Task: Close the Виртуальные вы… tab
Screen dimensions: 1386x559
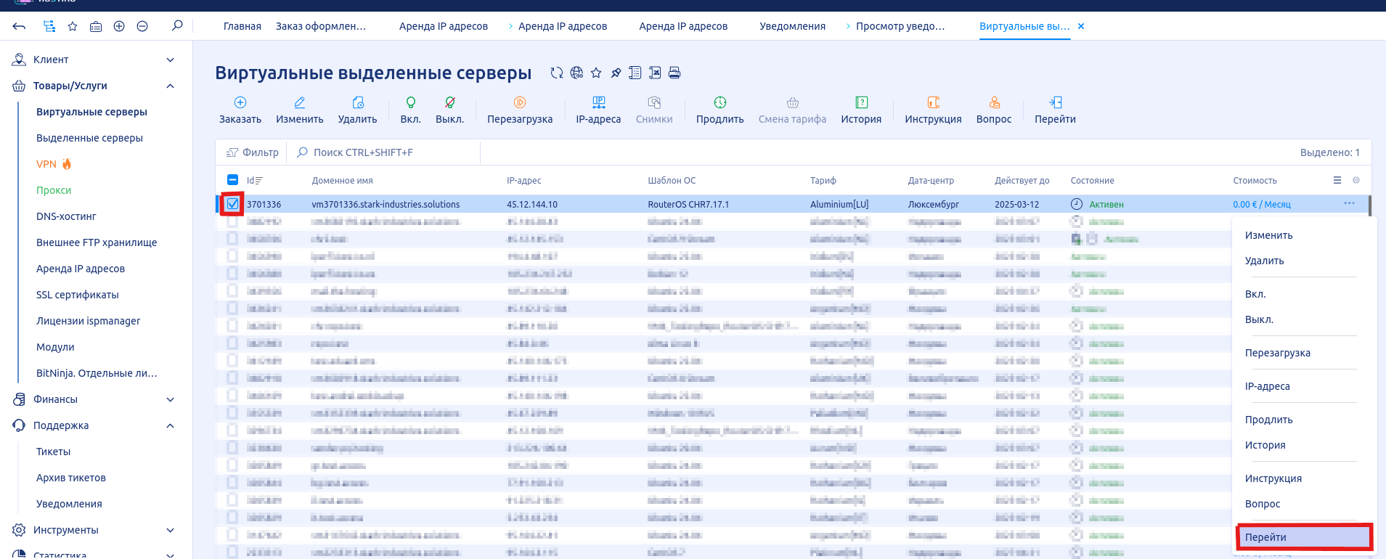Action: (1081, 26)
